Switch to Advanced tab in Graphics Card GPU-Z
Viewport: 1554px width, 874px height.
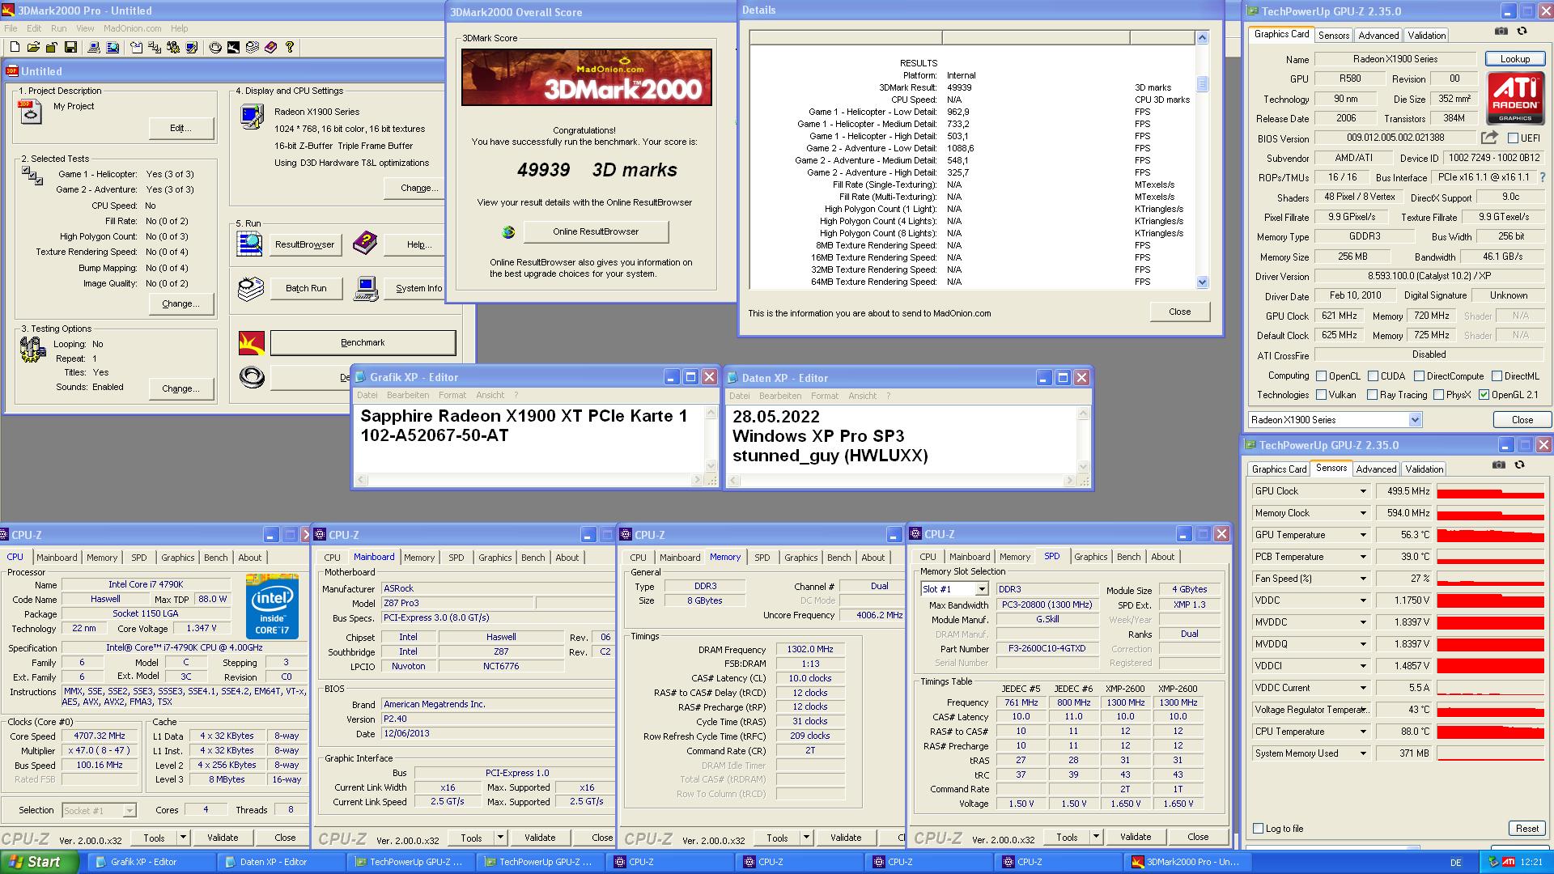[1378, 36]
